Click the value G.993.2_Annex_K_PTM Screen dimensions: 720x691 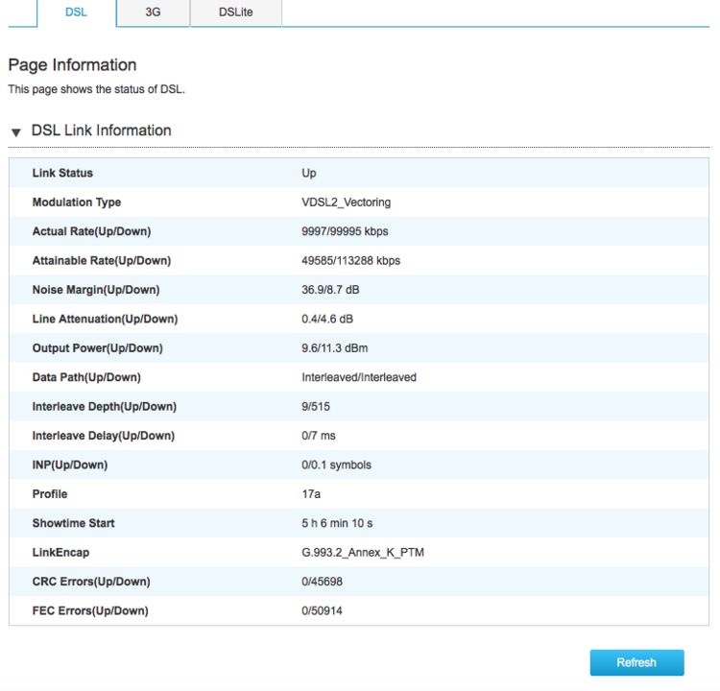[362, 553]
